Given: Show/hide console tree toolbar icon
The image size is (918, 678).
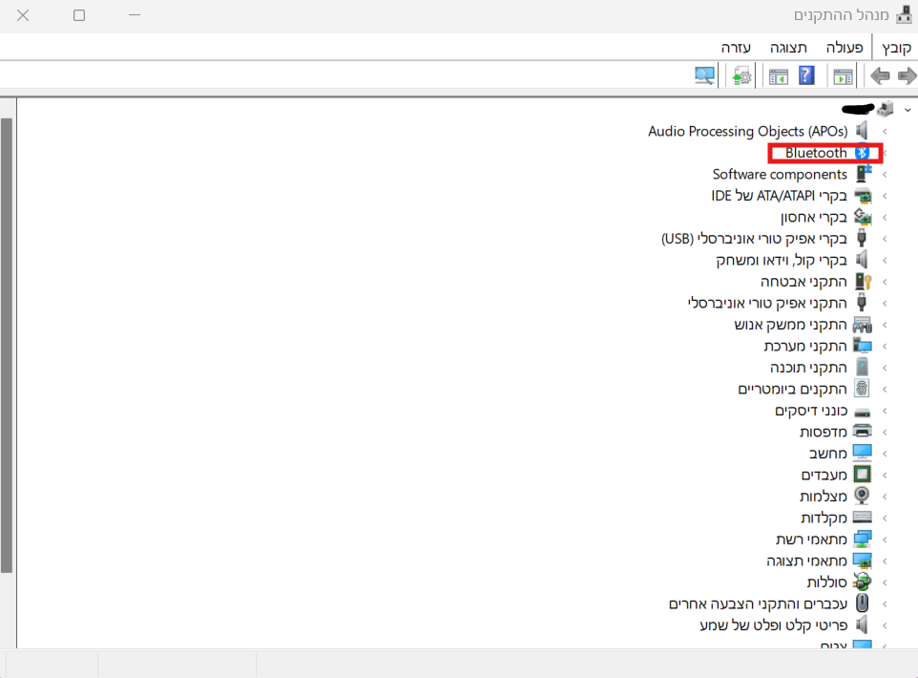Looking at the screenshot, I should (843, 76).
